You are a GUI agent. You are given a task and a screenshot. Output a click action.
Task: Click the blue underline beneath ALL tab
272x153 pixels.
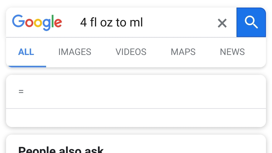tap(27, 67)
